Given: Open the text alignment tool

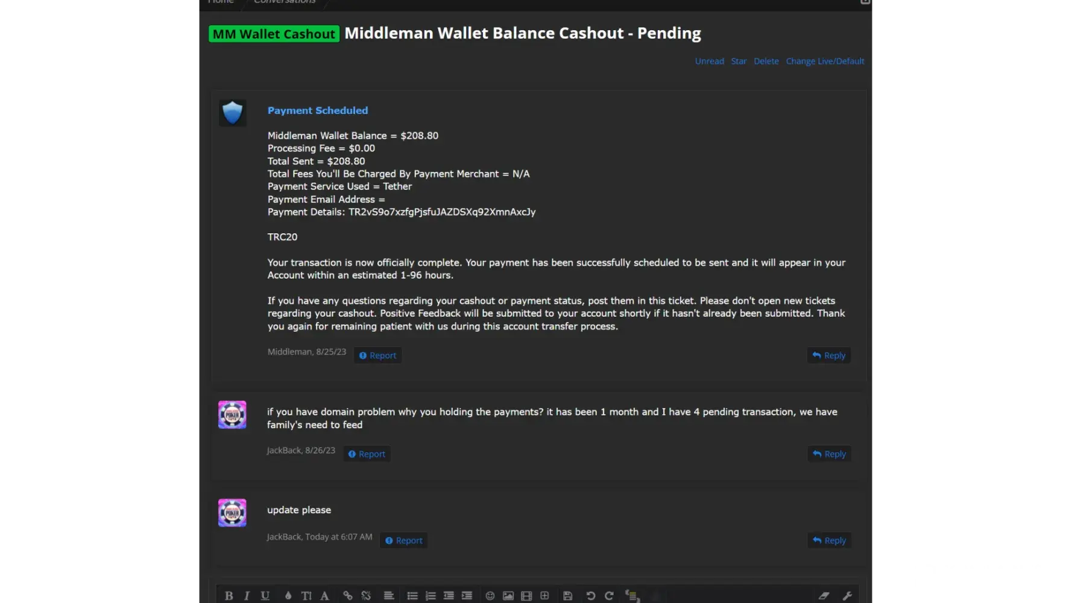Looking at the screenshot, I should coord(389,596).
